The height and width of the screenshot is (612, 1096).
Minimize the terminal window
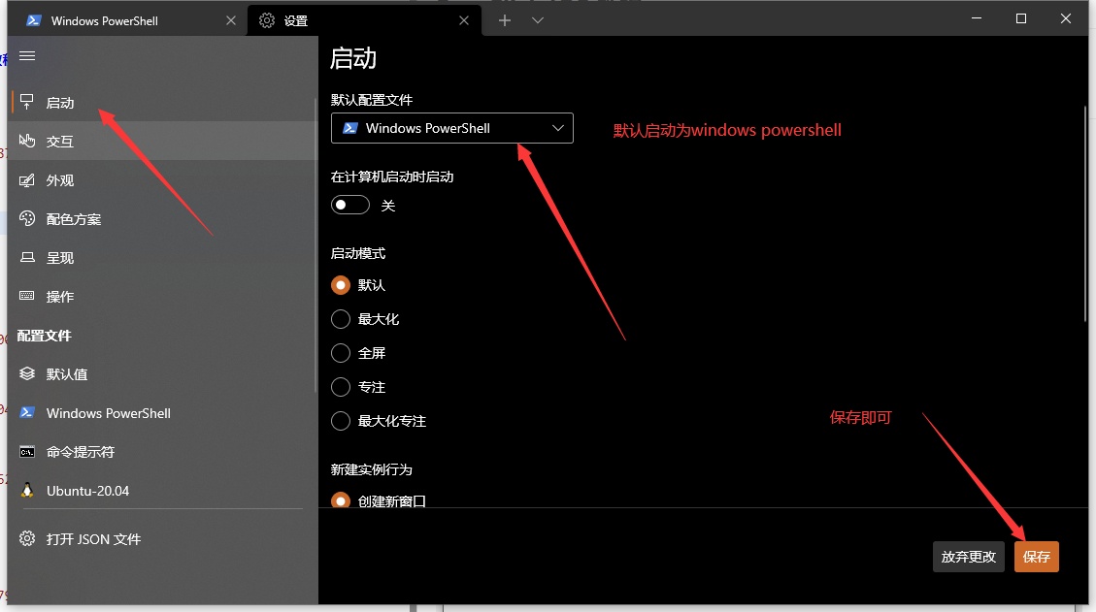(x=977, y=18)
